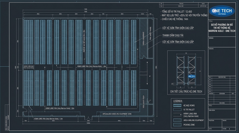The width and height of the screenshot is (239, 133).
Task: Click the 'DATE:' field at the title block bottom
Action: click(x=215, y=129)
